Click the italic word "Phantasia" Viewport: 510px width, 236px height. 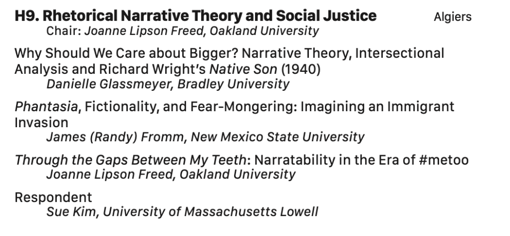tap(46, 106)
